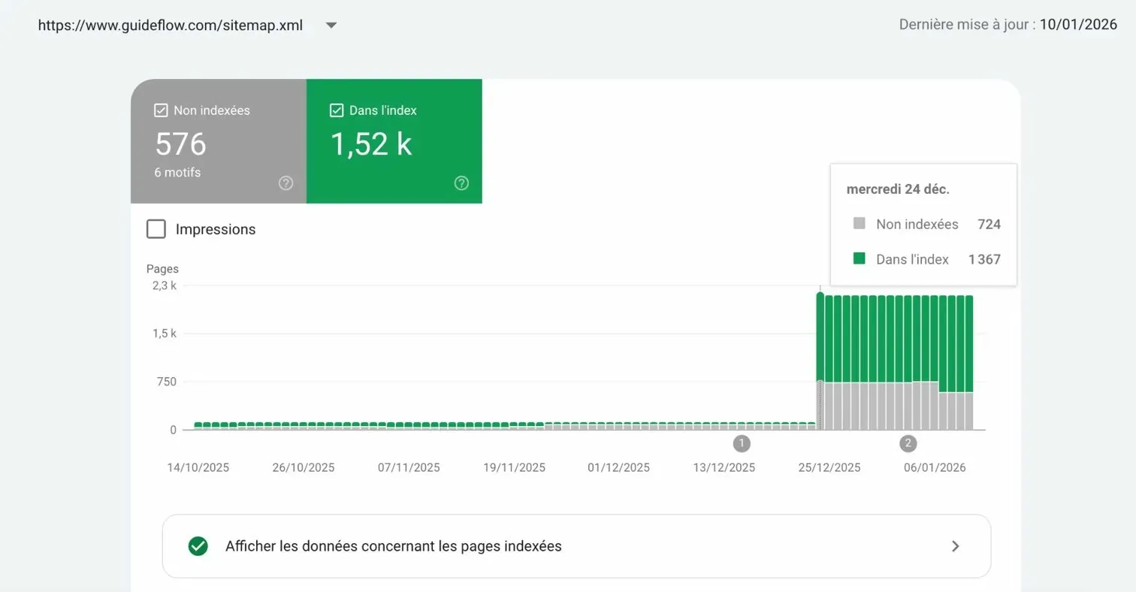
Task: Select the green Dans l'index legend square
Action: (860, 258)
